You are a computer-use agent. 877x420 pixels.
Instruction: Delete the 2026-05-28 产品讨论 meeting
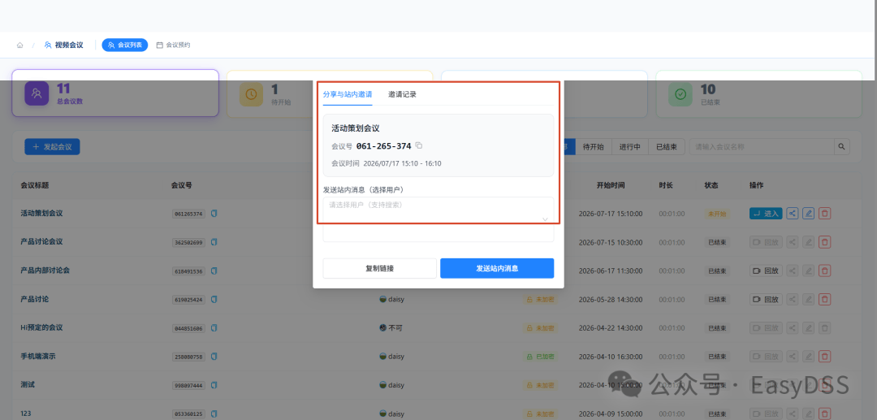pyautogui.click(x=824, y=299)
